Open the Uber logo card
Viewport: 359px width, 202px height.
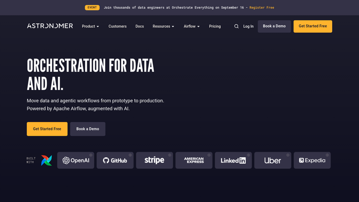(x=273, y=160)
